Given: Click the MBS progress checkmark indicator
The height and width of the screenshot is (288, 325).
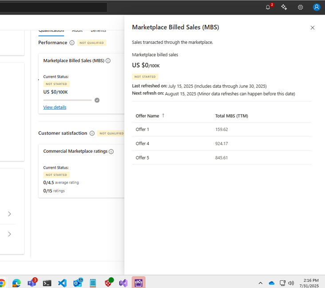Looking at the screenshot, I should point(97,100).
